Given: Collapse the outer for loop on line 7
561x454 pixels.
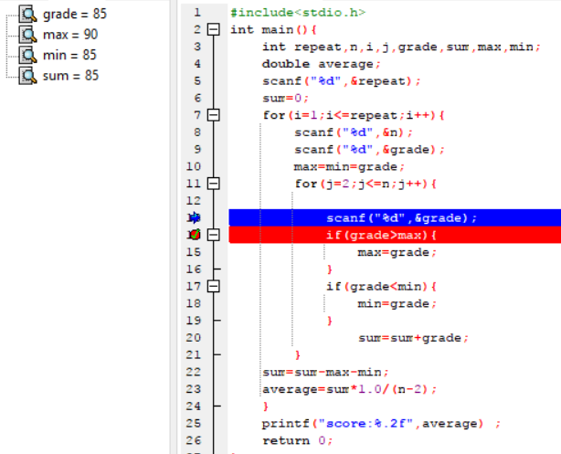Looking at the screenshot, I should (x=214, y=115).
